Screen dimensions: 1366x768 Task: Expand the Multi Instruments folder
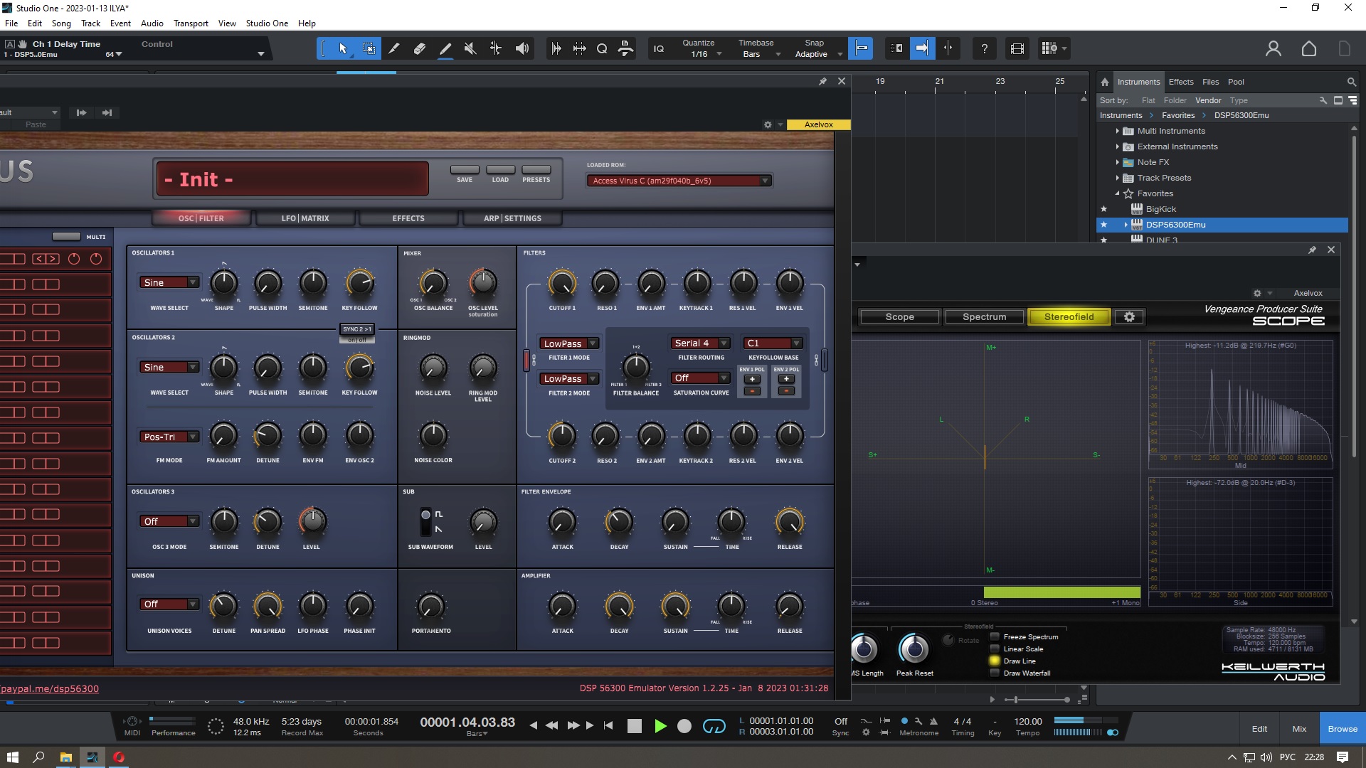click(x=1117, y=131)
